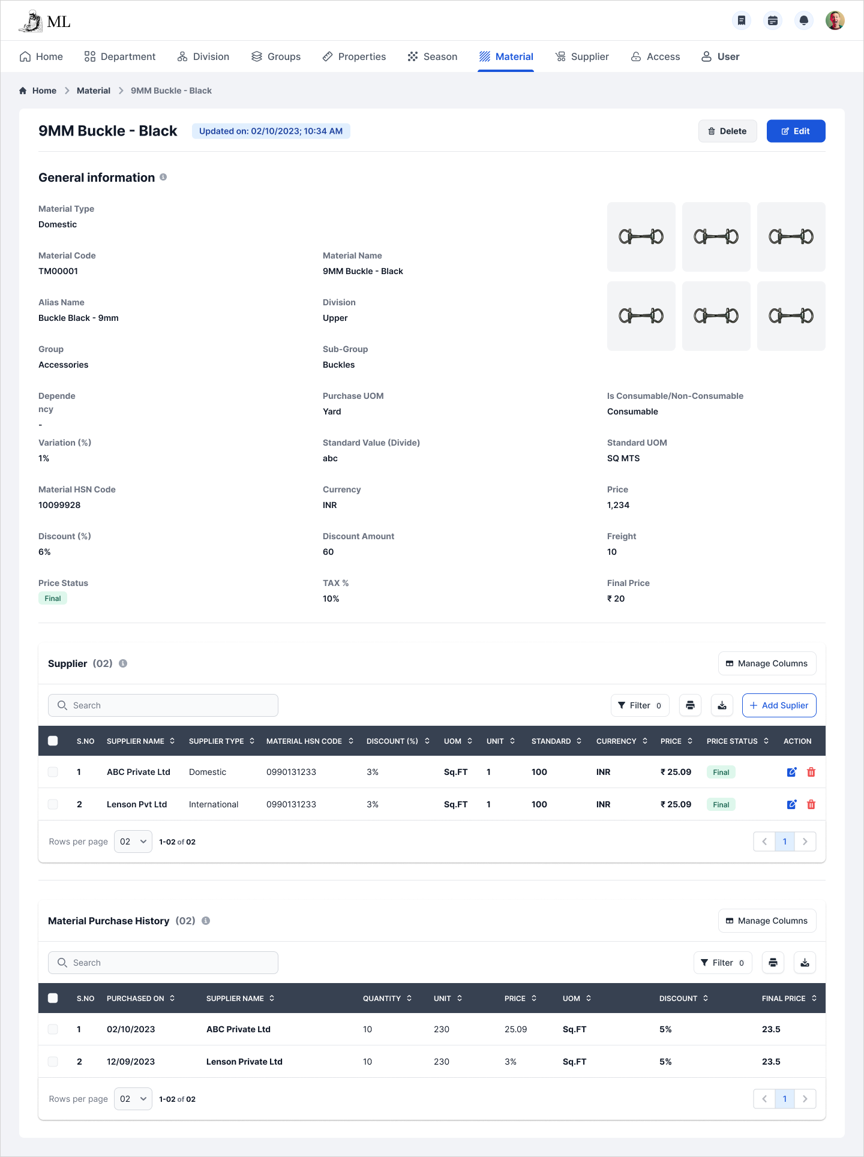Open the User tab
864x1157 pixels.
click(721, 56)
